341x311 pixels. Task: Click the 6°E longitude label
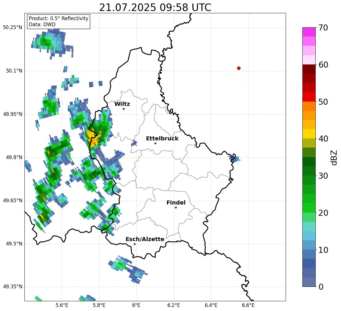click(136, 305)
